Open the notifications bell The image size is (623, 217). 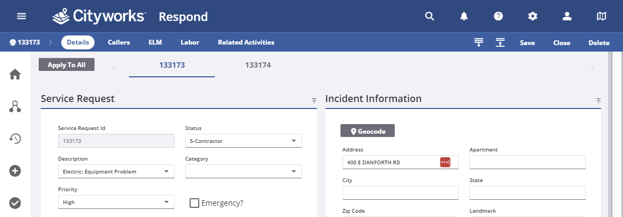click(x=463, y=16)
